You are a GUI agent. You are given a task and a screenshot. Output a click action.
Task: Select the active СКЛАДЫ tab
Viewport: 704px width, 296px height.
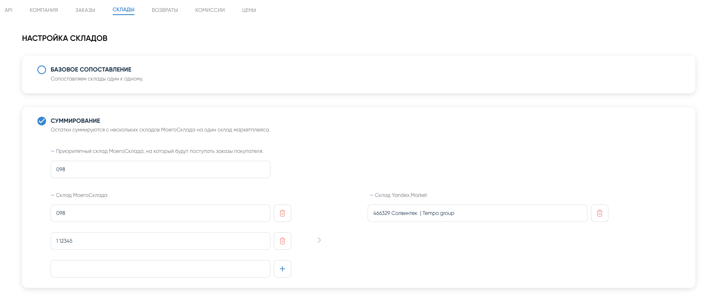click(123, 10)
